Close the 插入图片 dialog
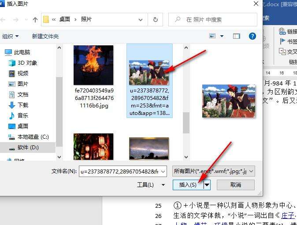Viewport: 297px width, 225px height. pyautogui.click(x=256, y=4)
